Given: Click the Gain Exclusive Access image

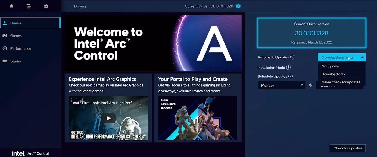Looking at the screenshot, I should coord(198,118).
